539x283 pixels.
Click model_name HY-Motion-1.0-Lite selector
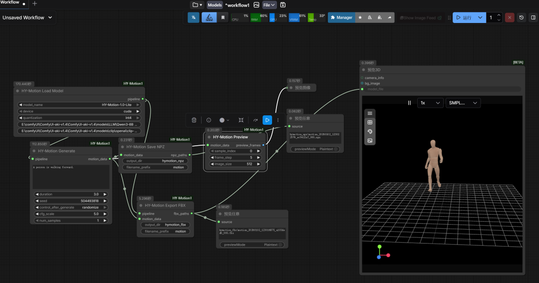[79, 105]
